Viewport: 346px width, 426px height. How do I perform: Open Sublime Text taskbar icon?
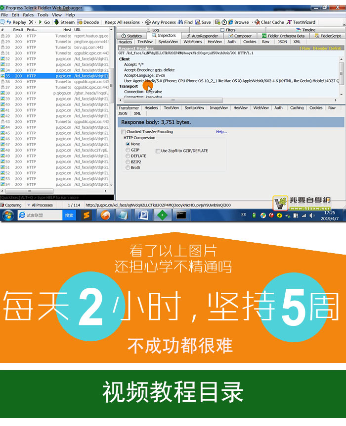coord(86,215)
